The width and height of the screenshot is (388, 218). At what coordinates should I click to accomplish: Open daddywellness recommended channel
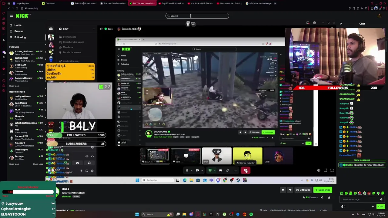tap(26, 97)
